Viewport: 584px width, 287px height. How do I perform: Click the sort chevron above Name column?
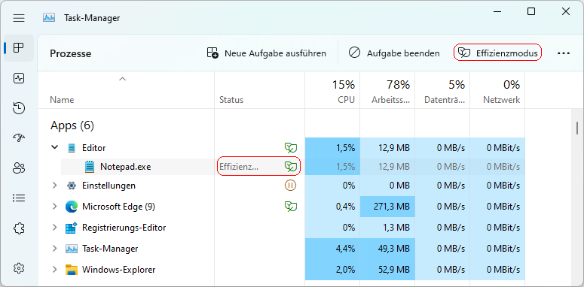point(122,79)
